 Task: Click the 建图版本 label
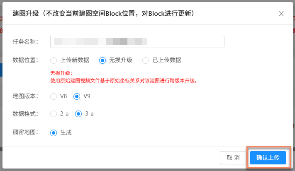point(25,96)
